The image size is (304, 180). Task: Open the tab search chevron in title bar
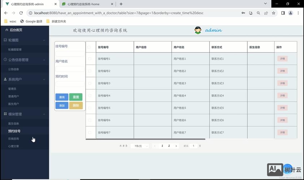point(265,4)
